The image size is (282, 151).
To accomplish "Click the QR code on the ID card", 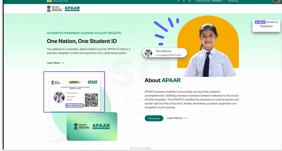I will click(91, 100).
